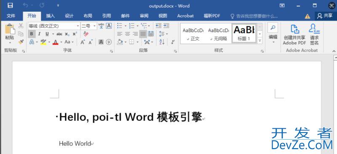The height and width of the screenshot is (154, 337).
Task: Select the 标题 1 style
Action: click(x=244, y=33)
